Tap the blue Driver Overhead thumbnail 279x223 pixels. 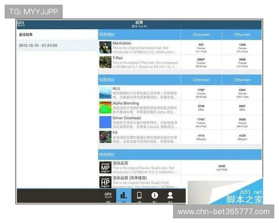[105, 122]
